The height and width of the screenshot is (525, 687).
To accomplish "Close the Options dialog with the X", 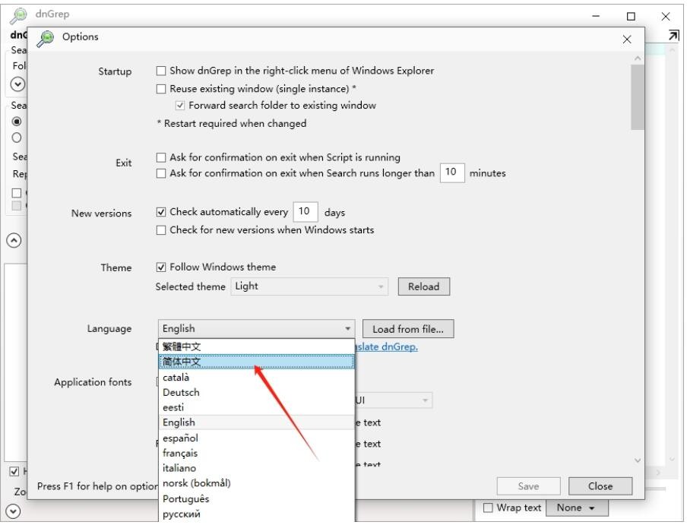I will [x=627, y=40].
